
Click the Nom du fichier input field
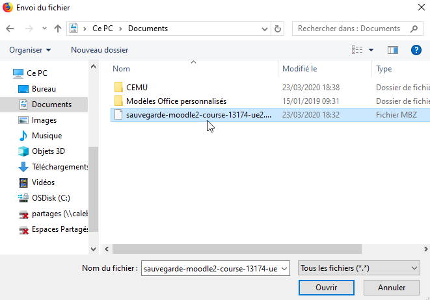pos(209,268)
